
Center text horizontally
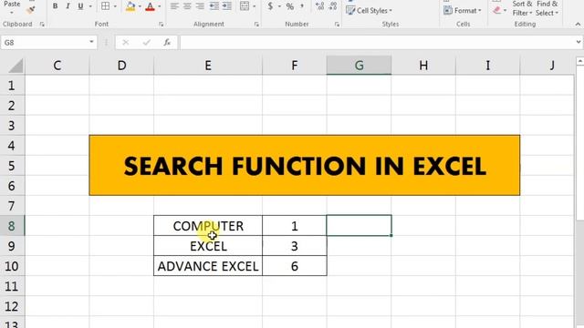[x=187, y=6]
